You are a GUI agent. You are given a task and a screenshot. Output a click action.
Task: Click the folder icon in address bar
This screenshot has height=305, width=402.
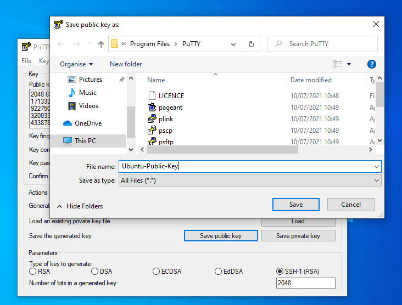click(114, 43)
